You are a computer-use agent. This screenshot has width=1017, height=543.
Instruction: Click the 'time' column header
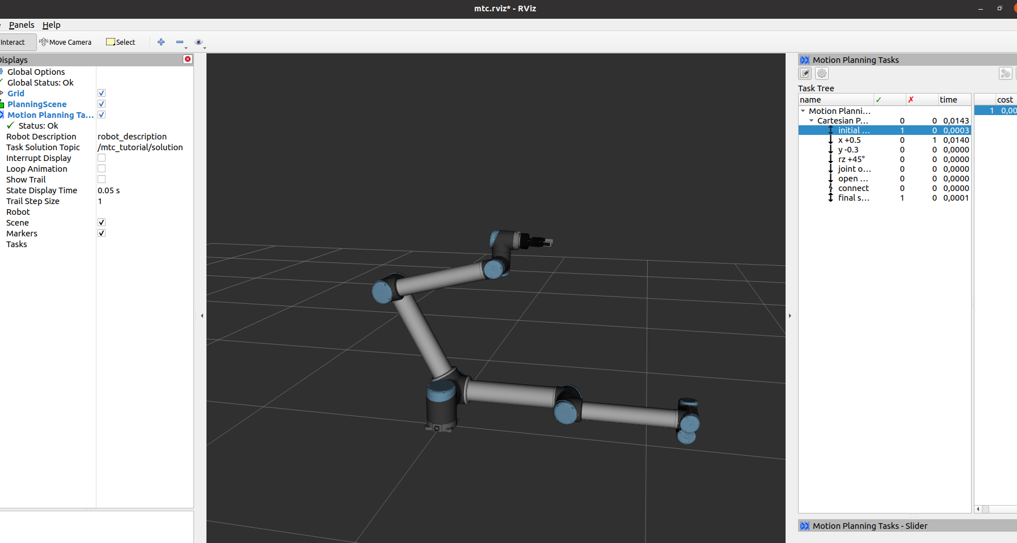coord(954,100)
